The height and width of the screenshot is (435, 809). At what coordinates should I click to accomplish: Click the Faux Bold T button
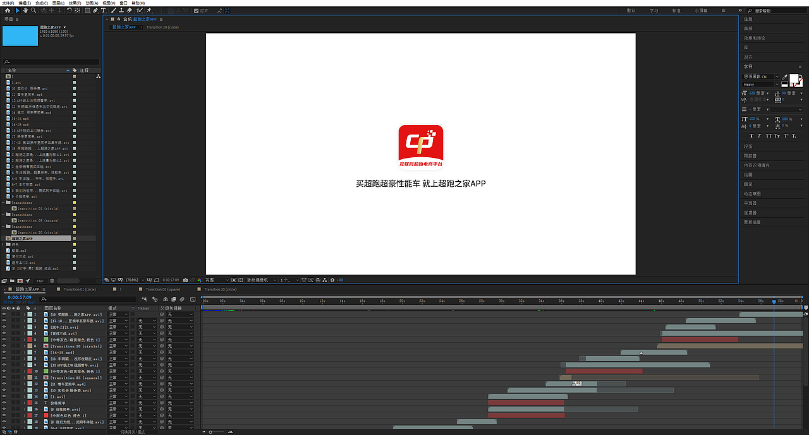[x=751, y=136]
